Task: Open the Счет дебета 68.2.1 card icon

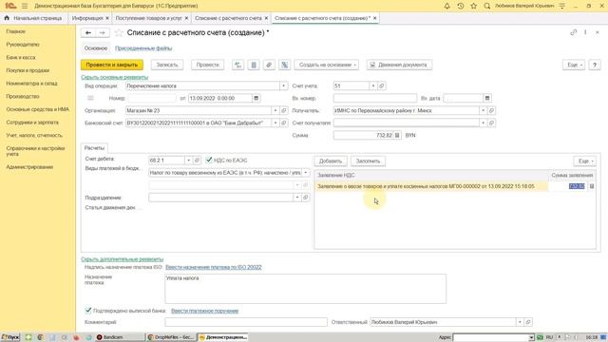Action: point(197,161)
